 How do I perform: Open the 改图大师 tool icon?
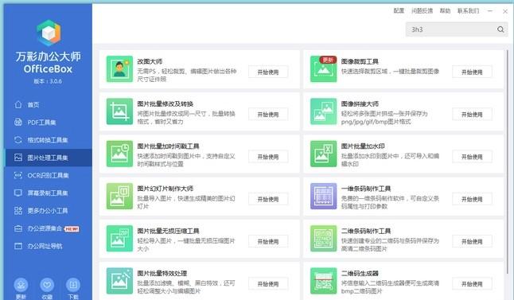[x=119, y=69]
